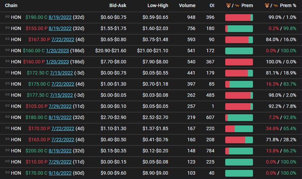Sort by the Volume column header

coord(187,6)
